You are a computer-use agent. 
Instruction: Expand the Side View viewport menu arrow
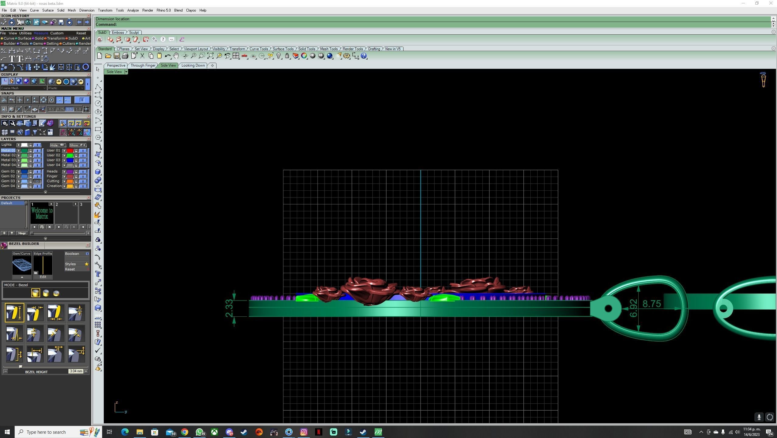tap(126, 72)
